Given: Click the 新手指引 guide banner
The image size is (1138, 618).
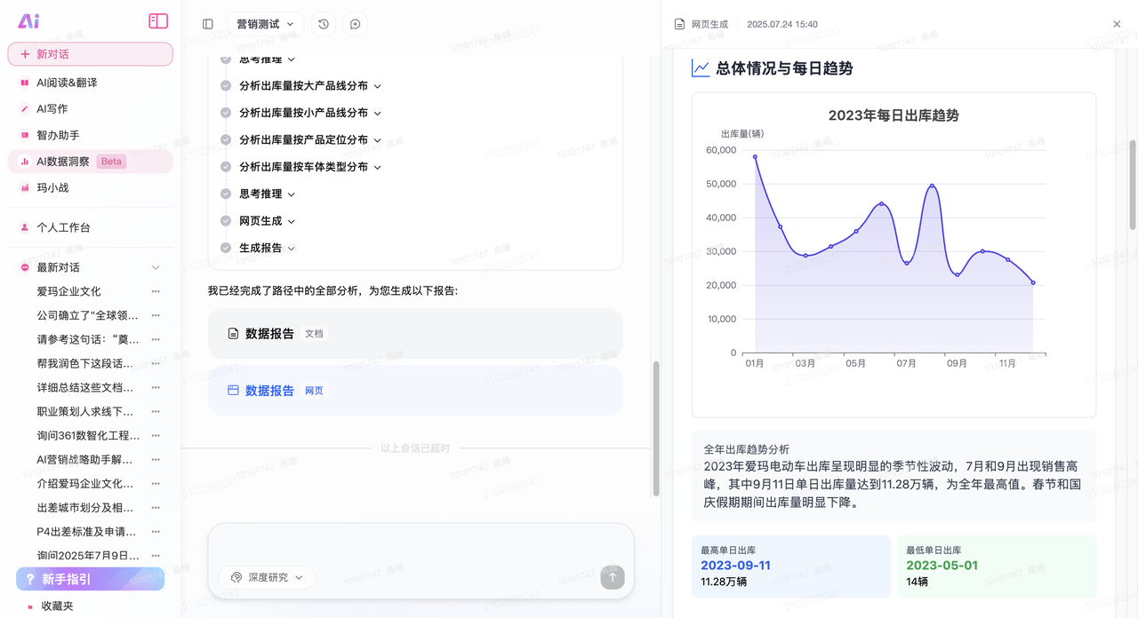Looking at the screenshot, I should tap(90, 578).
